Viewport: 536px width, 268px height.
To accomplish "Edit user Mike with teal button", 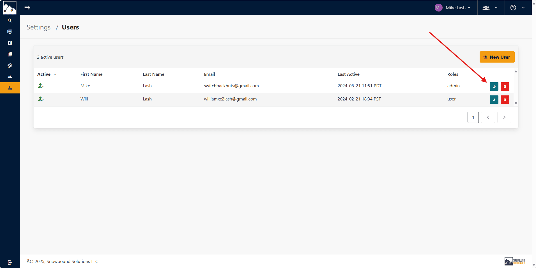I will pyautogui.click(x=494, y=86).
